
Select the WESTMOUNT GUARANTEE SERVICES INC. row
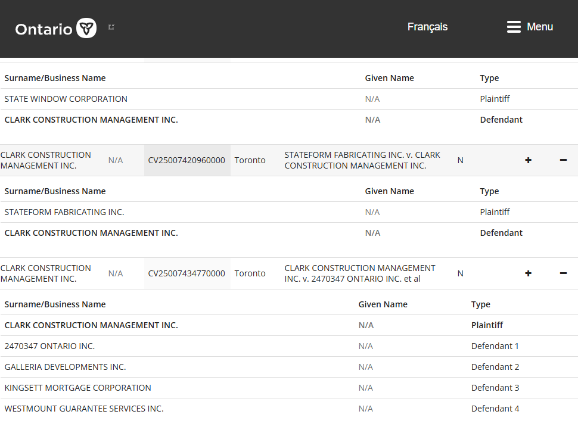coord(84,409)
